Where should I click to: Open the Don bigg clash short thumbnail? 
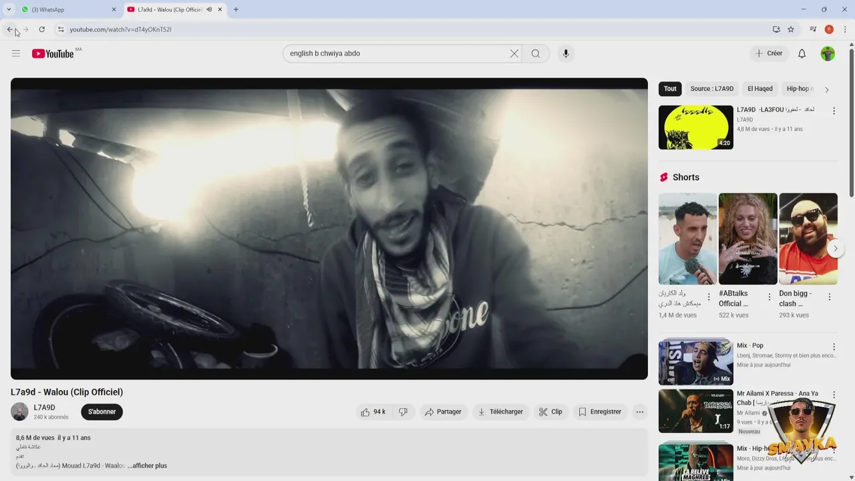tap(808, 239)
